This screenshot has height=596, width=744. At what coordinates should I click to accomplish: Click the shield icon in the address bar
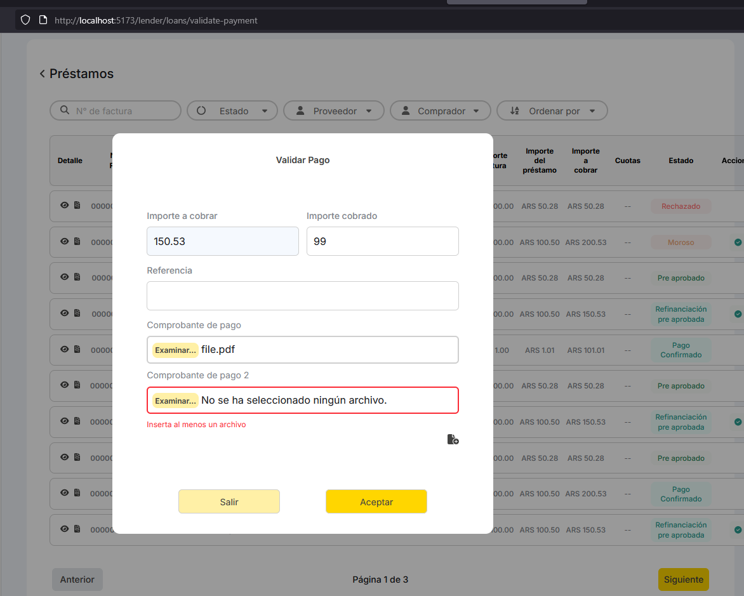[x=25, y=20]
